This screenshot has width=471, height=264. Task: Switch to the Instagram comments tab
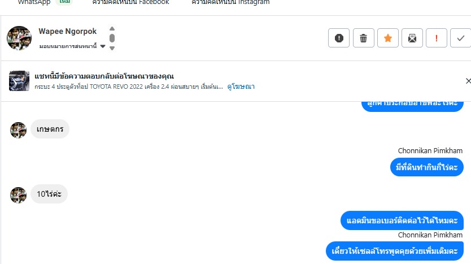[x=230, y=2]
